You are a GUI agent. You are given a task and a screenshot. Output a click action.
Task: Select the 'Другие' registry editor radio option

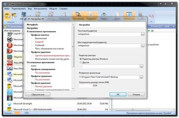pyautogui.click(x=81, y=63)
